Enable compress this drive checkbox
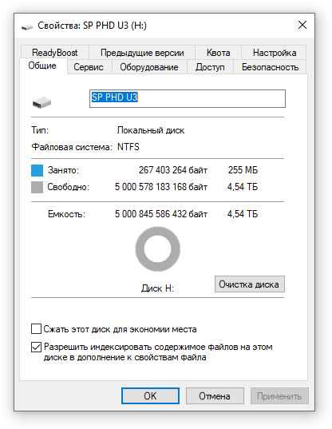332x429 pixels. (x=36, y=329)
